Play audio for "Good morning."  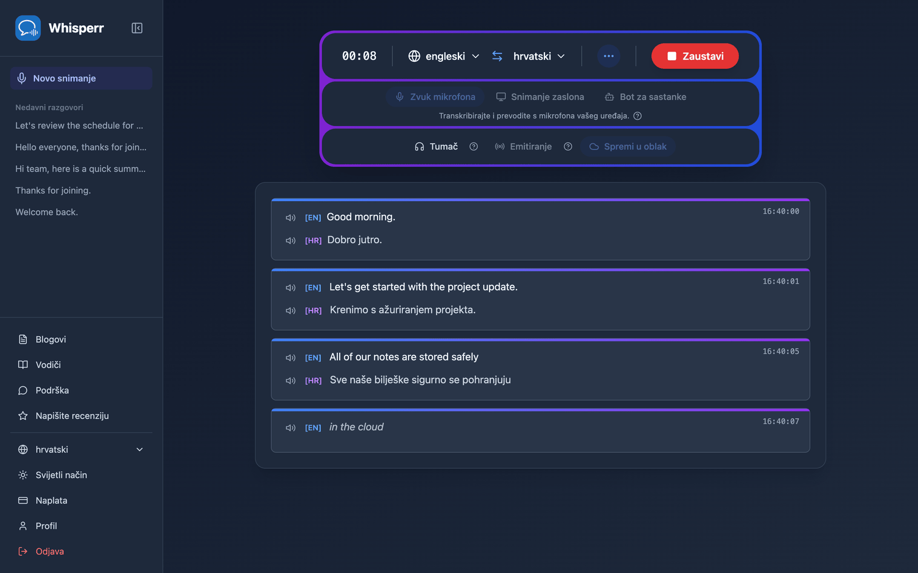tap(291, 218)
